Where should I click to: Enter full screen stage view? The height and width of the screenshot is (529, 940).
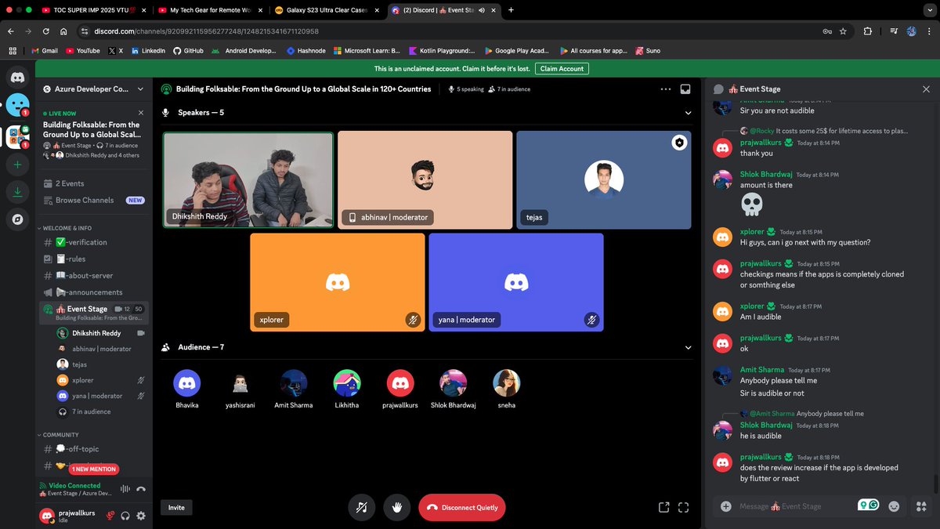click(x=683, y=507)
